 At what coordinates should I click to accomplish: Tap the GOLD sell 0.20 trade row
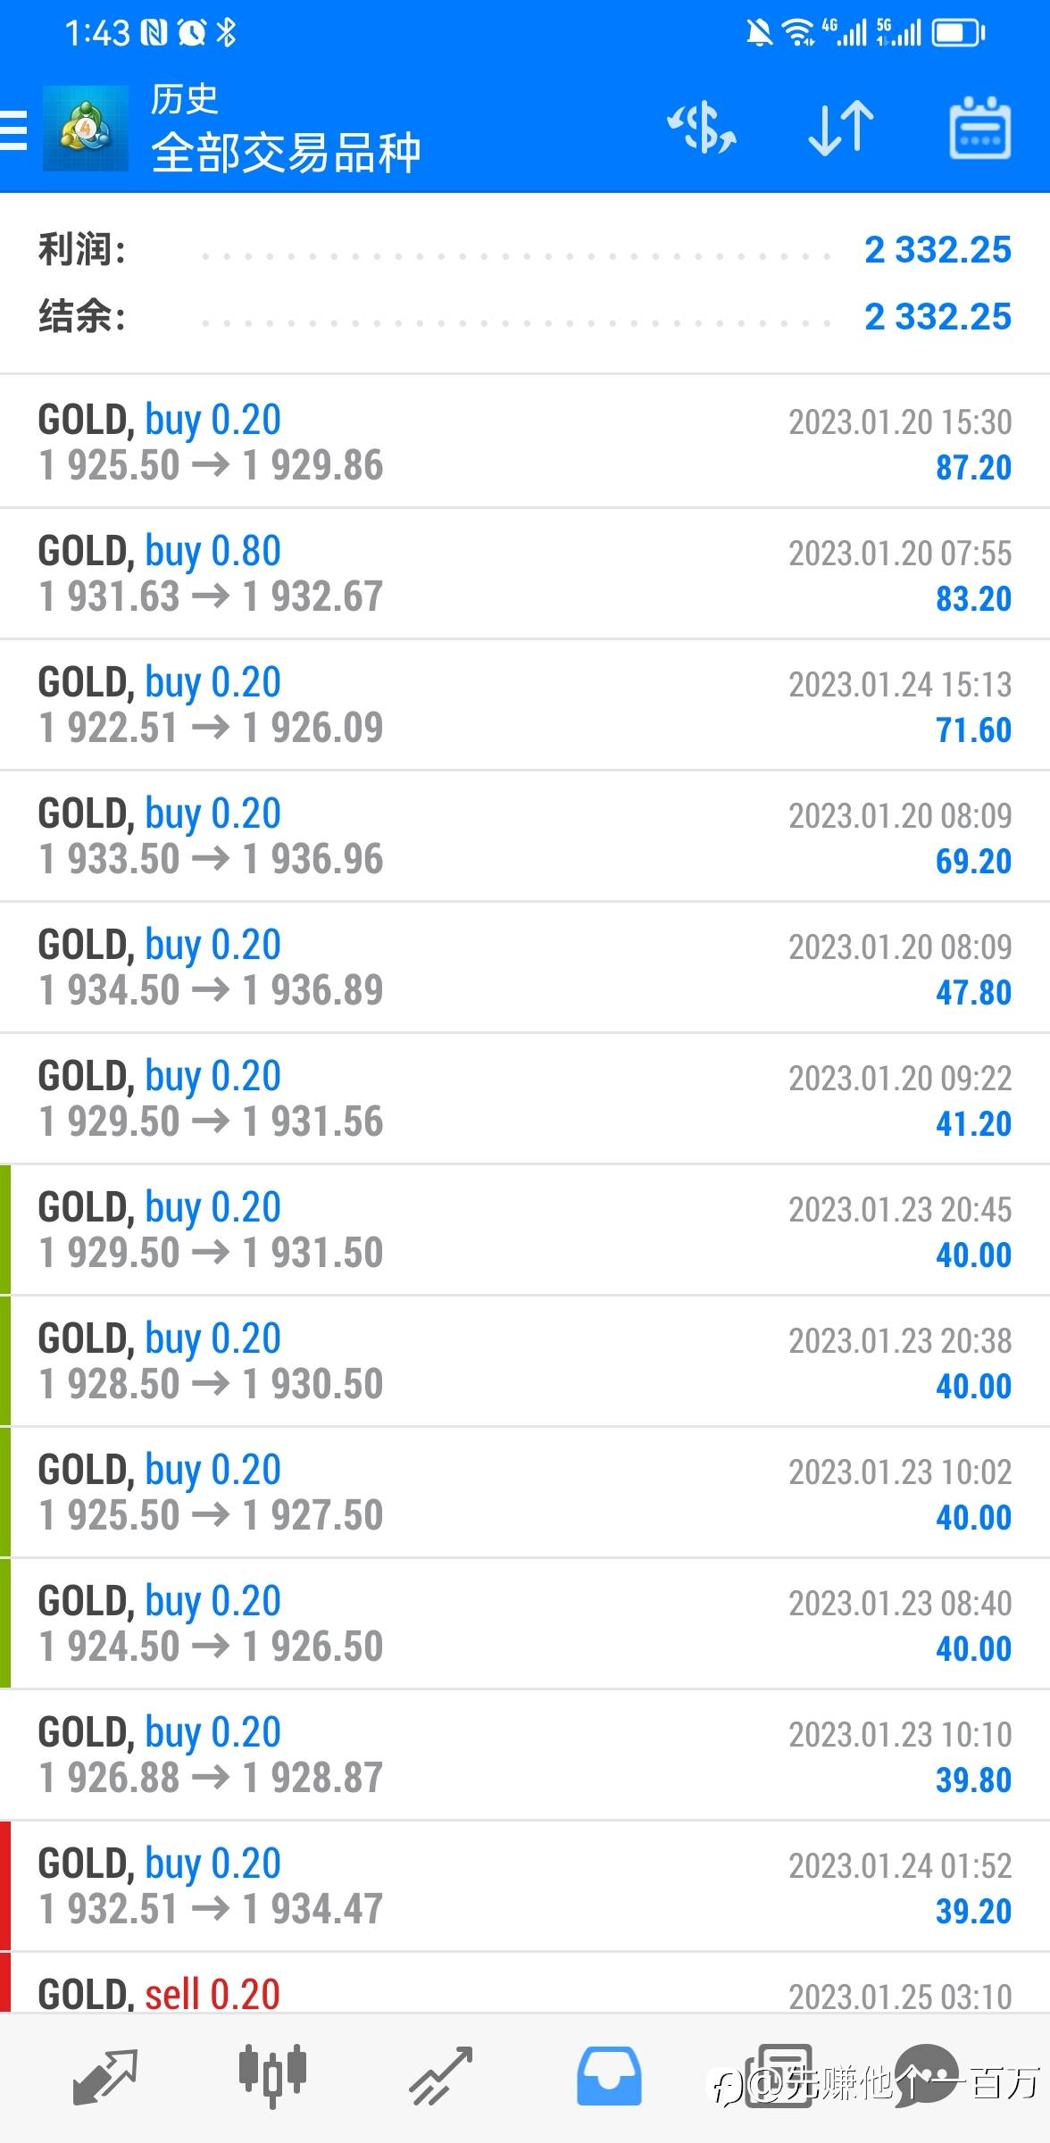[x=525, y=1988]
